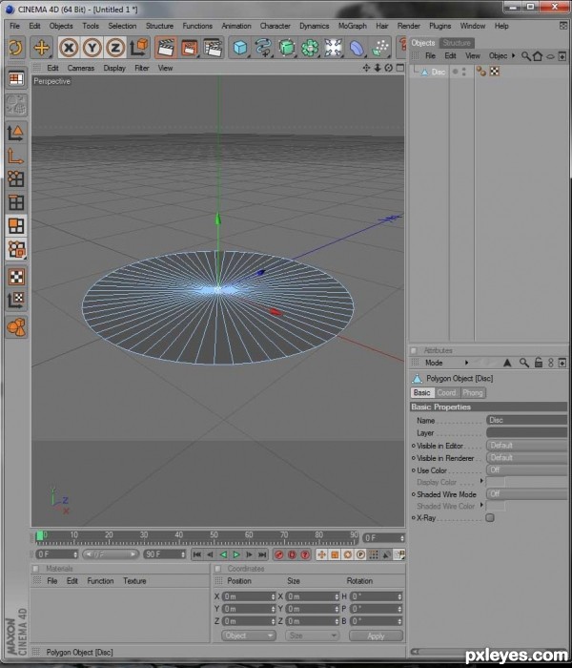Toggle the X axis lock

point(69,48)
